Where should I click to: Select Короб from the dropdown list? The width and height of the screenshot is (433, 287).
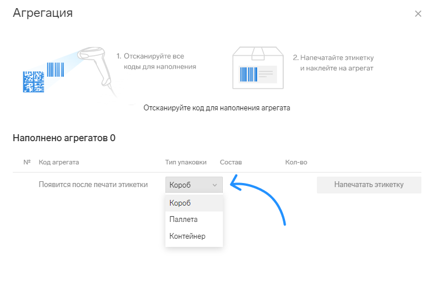[194, 203]
